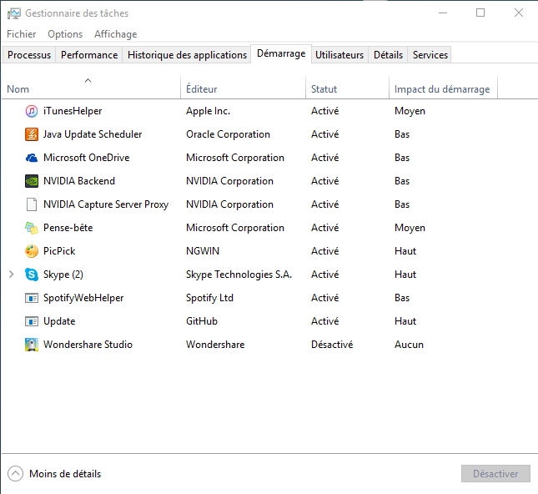This screenshot has height=494, width=538.
Task: Click the NVIDIA Capture Server Proxy file icon
Action: [32, 204]
